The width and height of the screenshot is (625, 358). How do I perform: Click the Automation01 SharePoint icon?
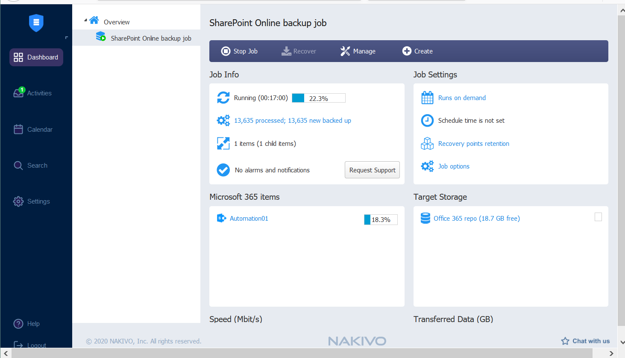point(221,218)
